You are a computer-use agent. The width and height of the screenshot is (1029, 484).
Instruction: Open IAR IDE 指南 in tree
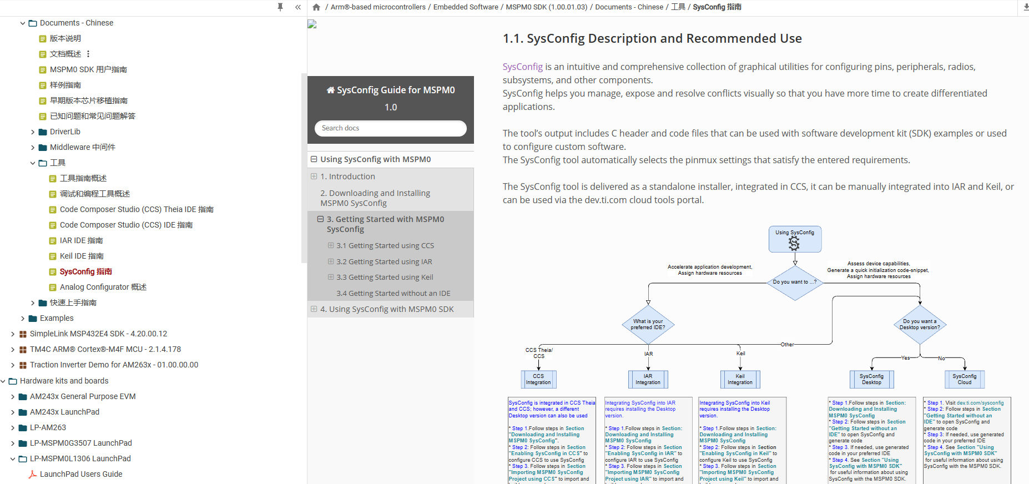coord(81,241)
